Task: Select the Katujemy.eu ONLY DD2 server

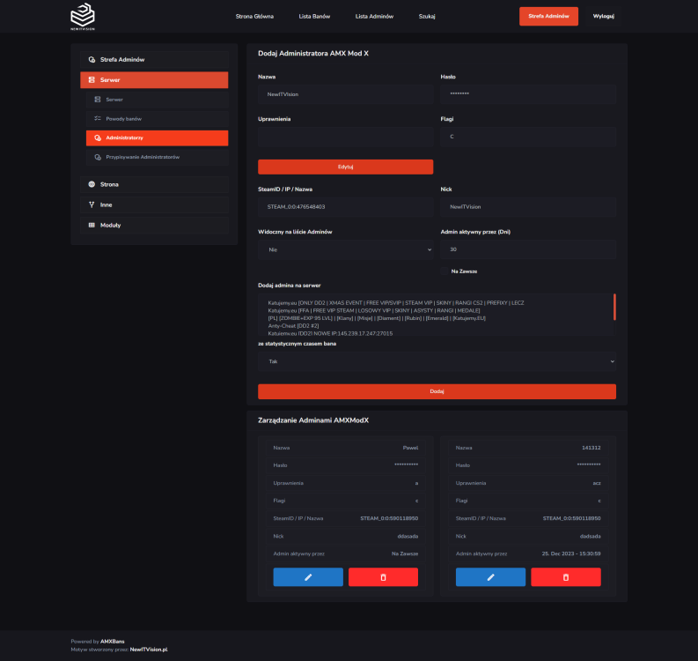Action: click(396, 302)
